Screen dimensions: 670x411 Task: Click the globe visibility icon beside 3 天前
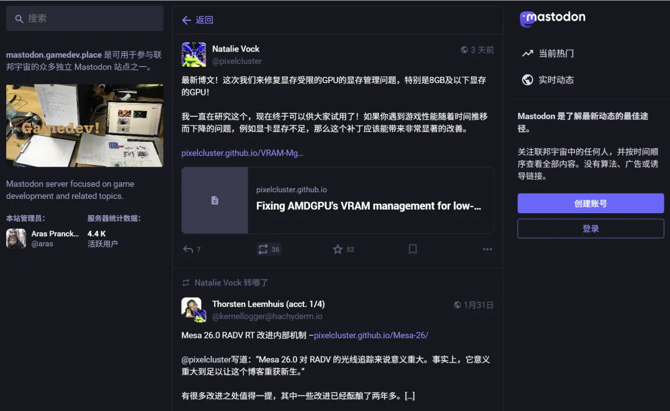tap(464, 50)
